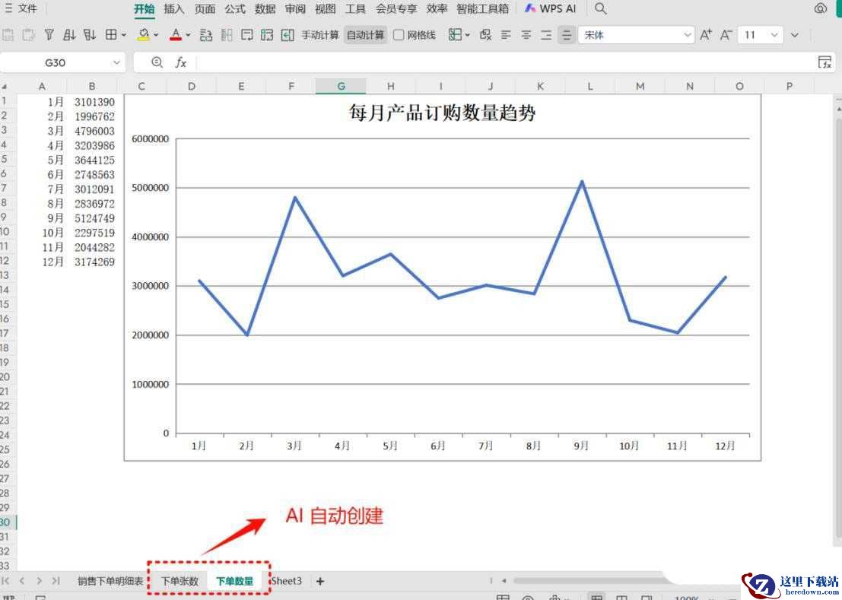This screenshot has height=600, width=842.
Task: Click the filter funnel icon
Action: tap(49, 35)
